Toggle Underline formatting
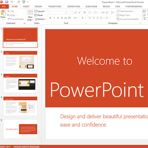 pos(58,18)
